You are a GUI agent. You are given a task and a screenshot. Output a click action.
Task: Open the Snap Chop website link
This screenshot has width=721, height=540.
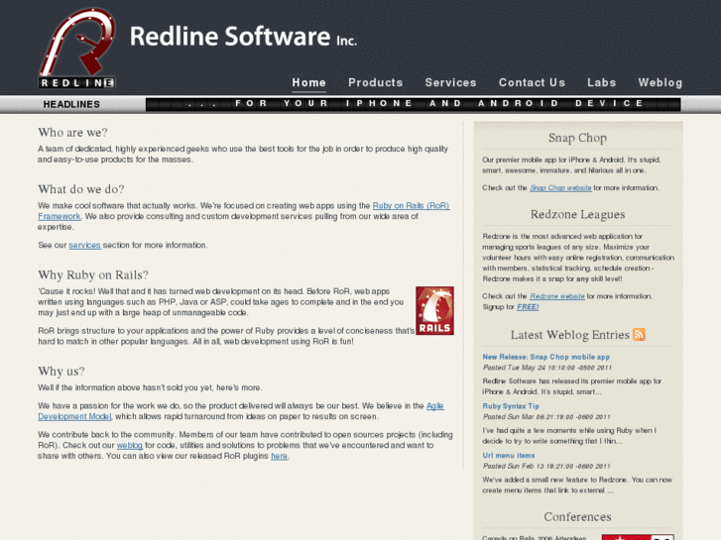coord(560,187)
